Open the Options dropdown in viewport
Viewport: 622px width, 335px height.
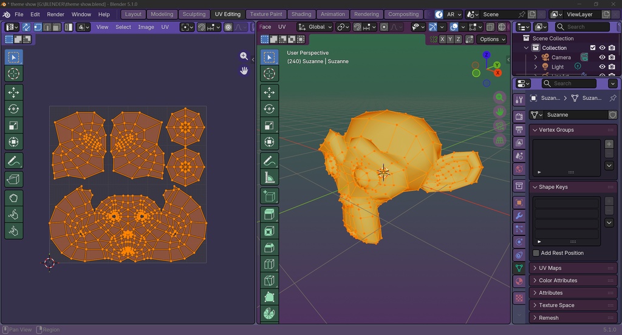coord(492,39)
